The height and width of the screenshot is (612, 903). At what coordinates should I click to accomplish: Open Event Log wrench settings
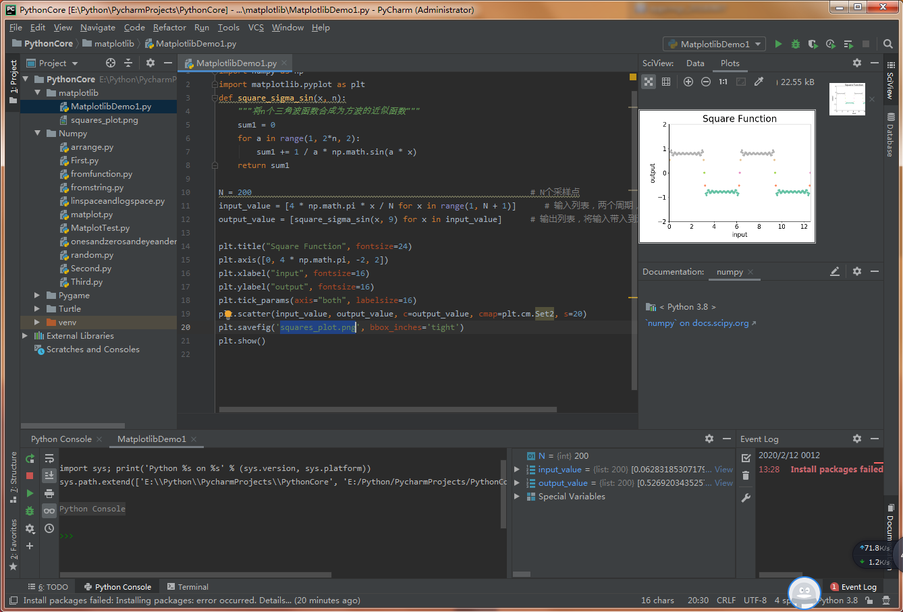746,498
